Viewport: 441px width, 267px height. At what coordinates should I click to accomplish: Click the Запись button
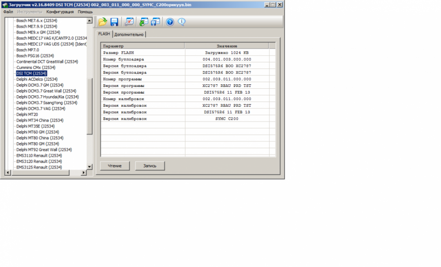tap(150, 165)
